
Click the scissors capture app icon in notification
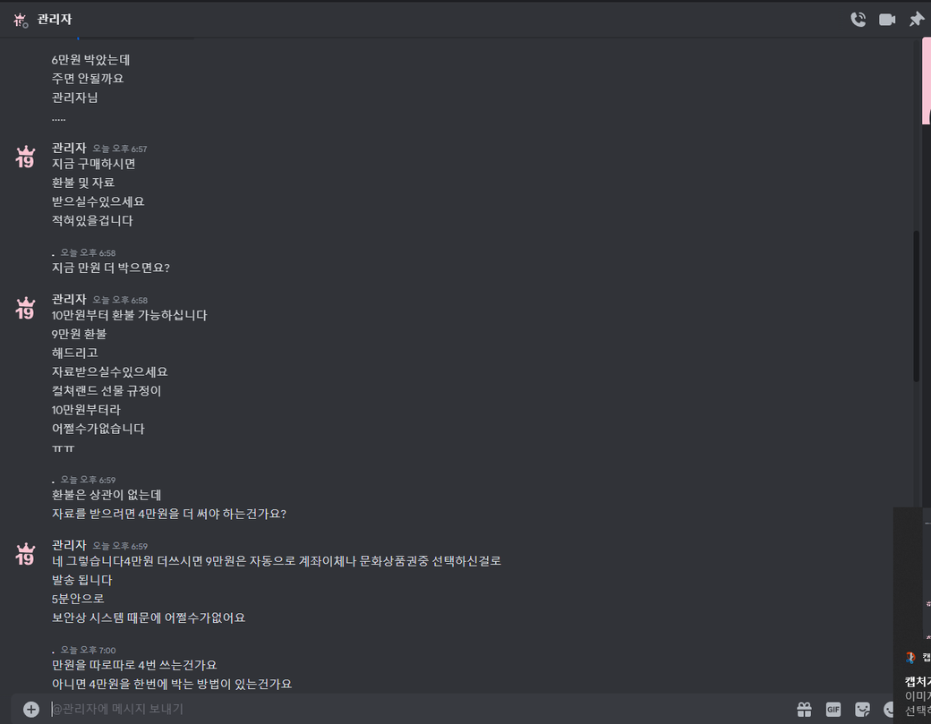(910, 658)
